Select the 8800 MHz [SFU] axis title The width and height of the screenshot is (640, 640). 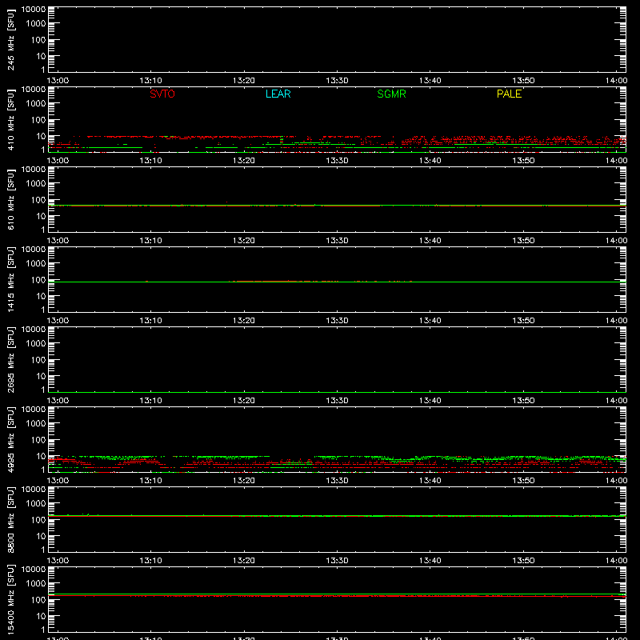click(x=10, y=519)
